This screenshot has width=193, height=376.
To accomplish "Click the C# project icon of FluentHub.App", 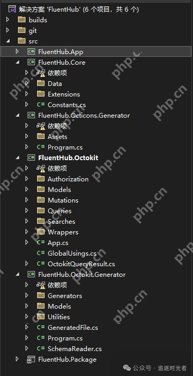I will tap(31, 51).
